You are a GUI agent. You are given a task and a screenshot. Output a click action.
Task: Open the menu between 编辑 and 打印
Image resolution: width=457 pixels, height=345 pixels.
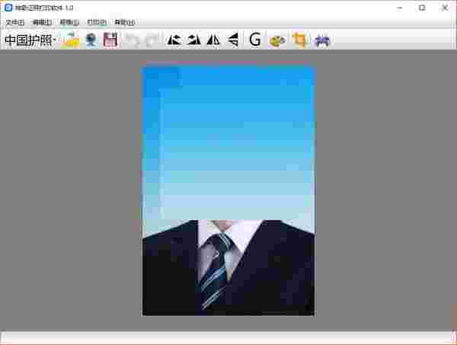(x=69, y=22)
